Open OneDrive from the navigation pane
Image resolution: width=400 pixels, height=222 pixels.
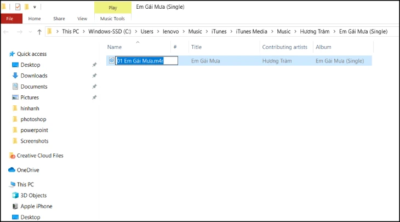point(28,170)
